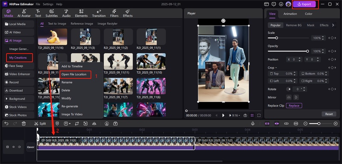Viewport: 342px width, 164px height.
Task: Open My Creations in sidebar
Action: point(18,58)
